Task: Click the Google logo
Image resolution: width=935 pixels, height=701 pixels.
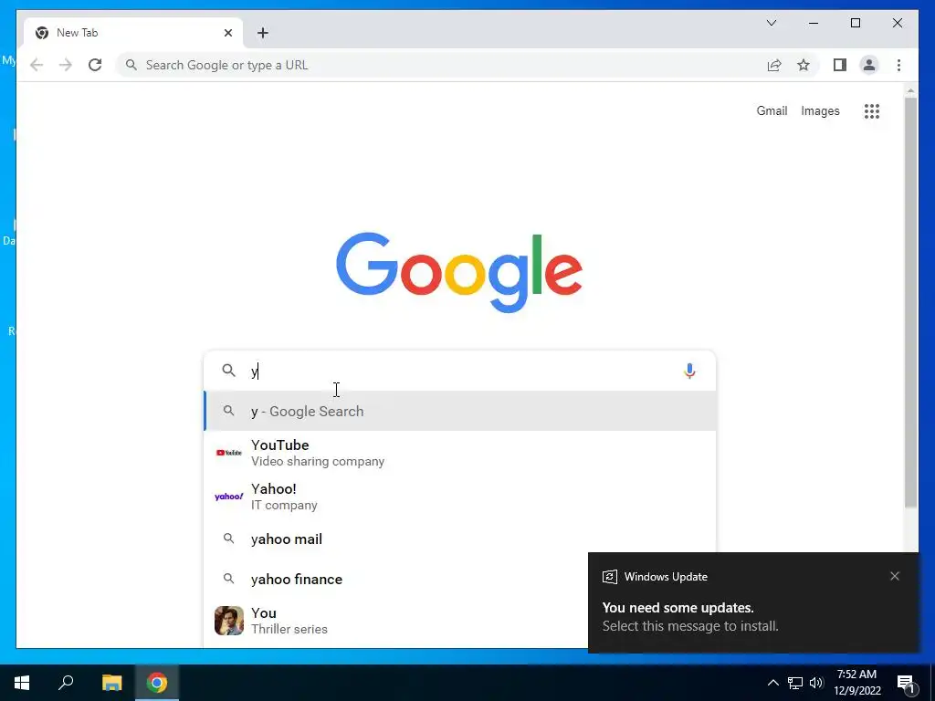Action: (459, 272)
